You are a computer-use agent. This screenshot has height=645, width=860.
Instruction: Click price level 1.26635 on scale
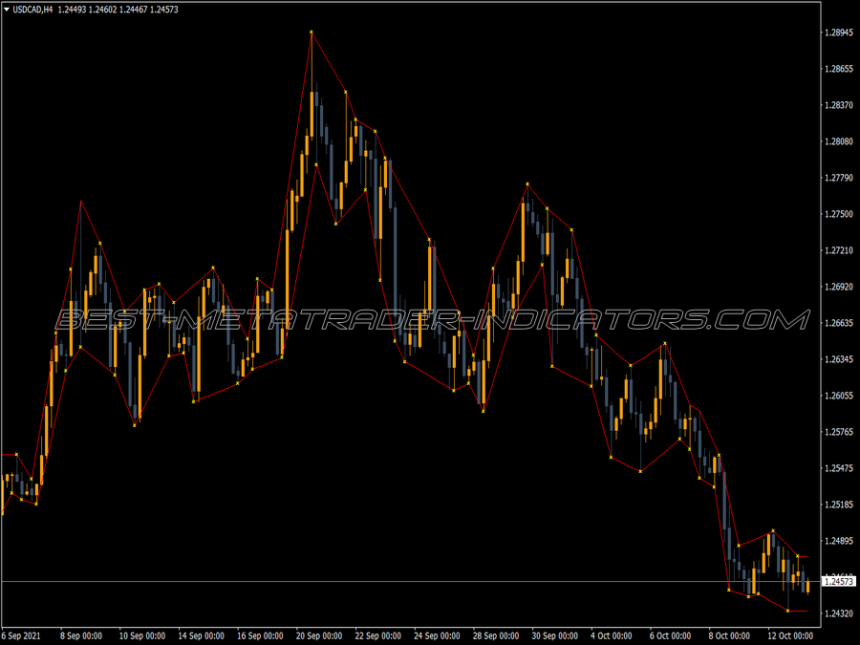click(839, 323)
